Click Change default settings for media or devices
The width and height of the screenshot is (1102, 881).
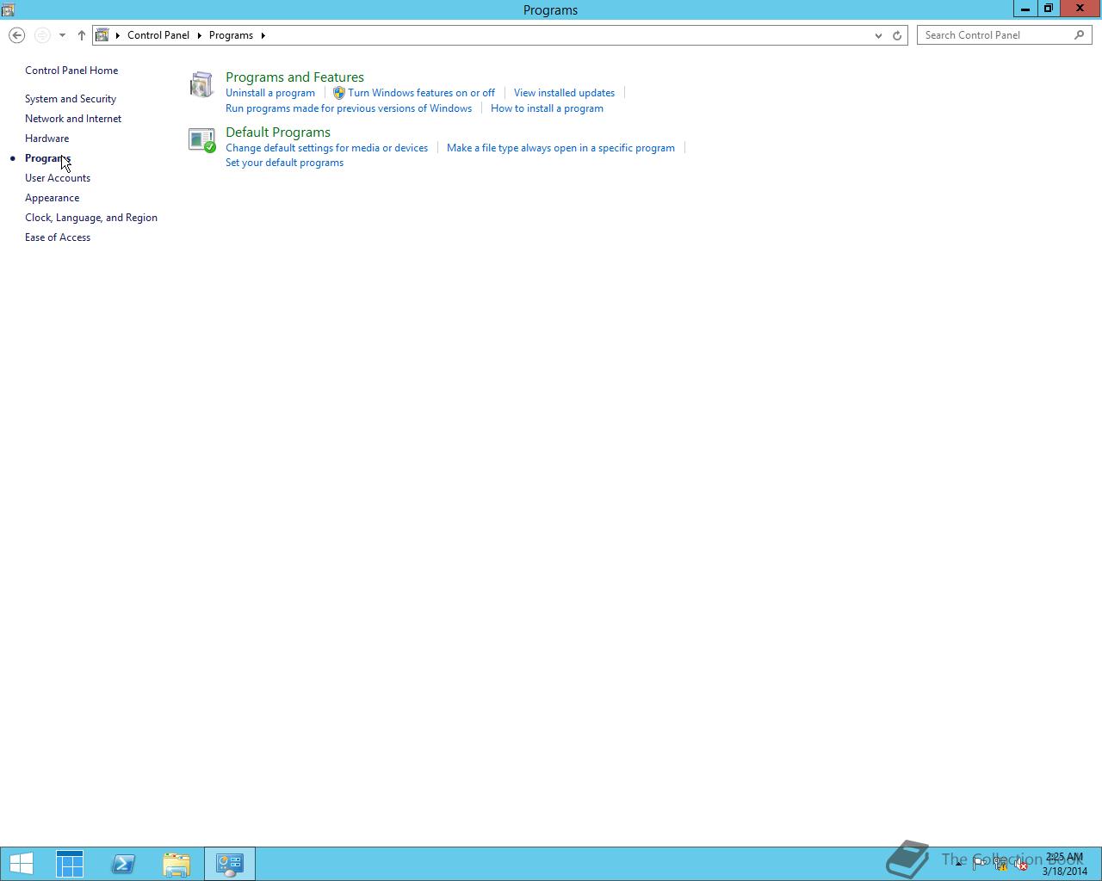point(326,148)
